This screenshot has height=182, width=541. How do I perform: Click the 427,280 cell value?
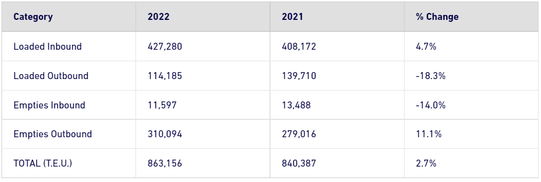tap(164, 47)
